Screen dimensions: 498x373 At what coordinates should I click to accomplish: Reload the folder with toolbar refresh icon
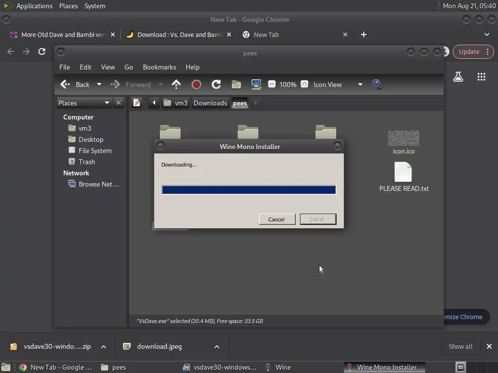tap(216, 85)
